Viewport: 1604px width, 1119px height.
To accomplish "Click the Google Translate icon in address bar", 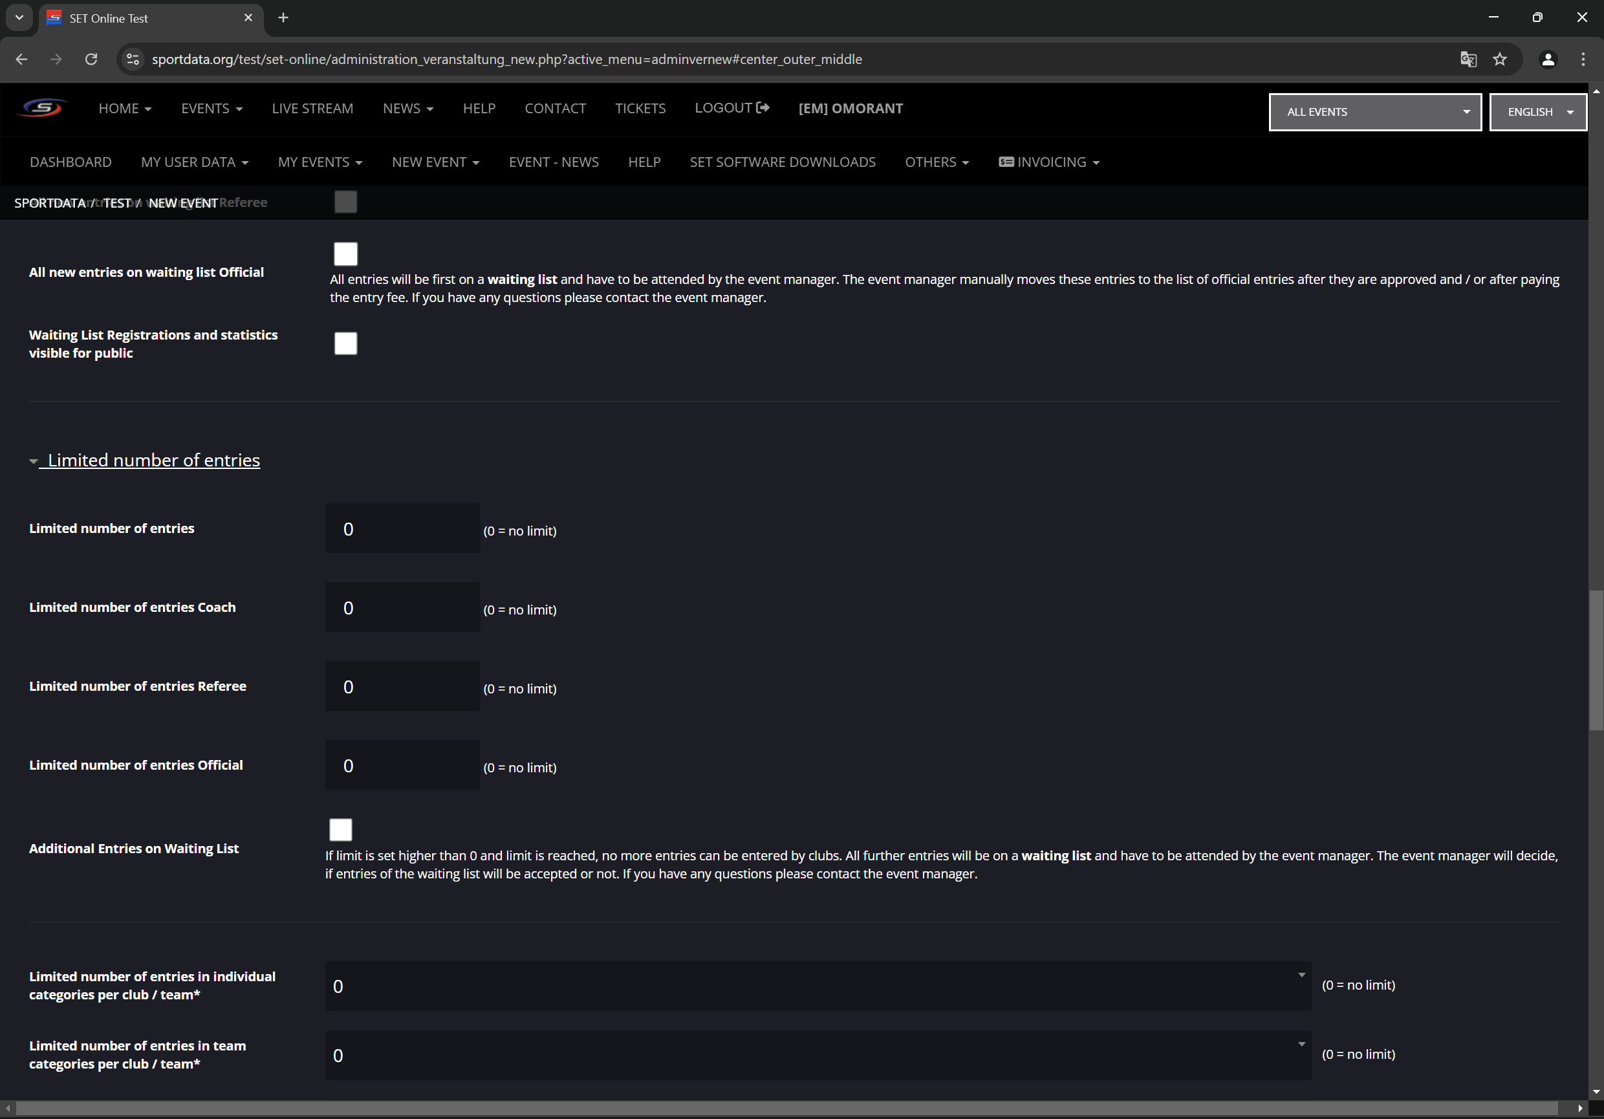I will (x=1468, y=60).
